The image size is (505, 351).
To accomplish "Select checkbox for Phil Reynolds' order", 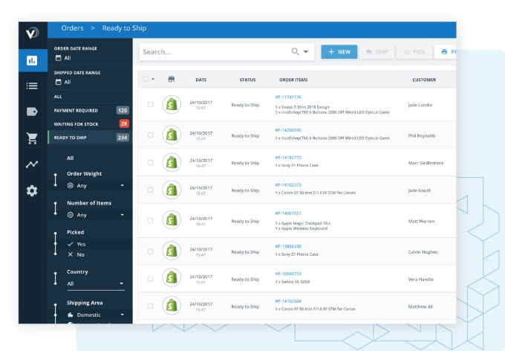I will click(x=151, y=135).
